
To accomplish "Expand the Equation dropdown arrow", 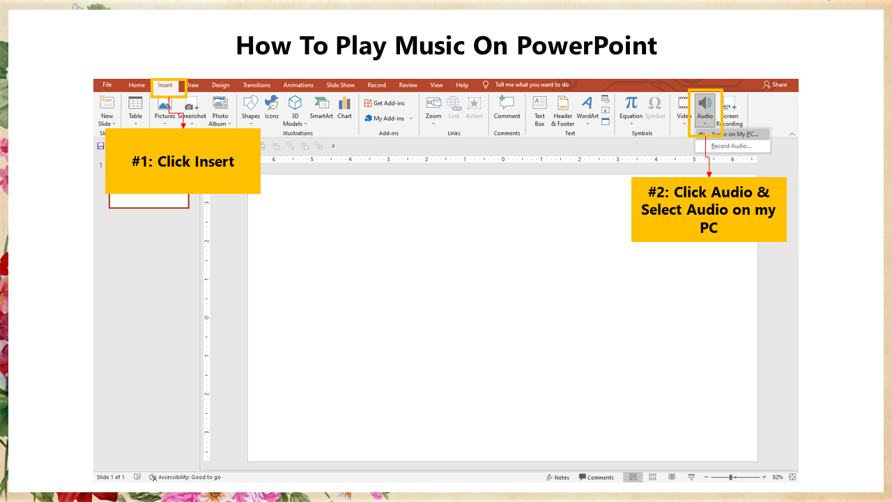I will tap(631, 124).
